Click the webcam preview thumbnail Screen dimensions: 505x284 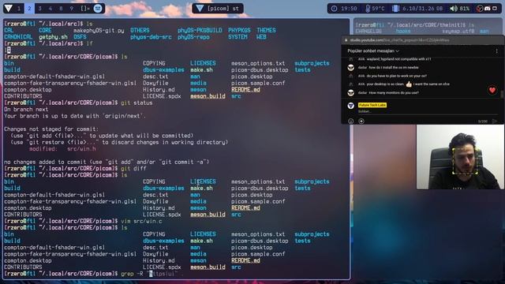[x=460, y=157]
